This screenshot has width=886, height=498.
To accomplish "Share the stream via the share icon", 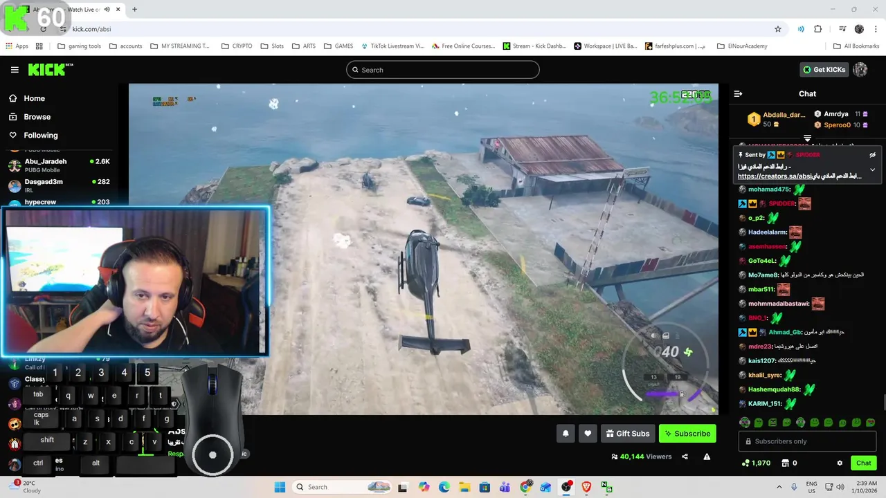I will coord(685,456).
